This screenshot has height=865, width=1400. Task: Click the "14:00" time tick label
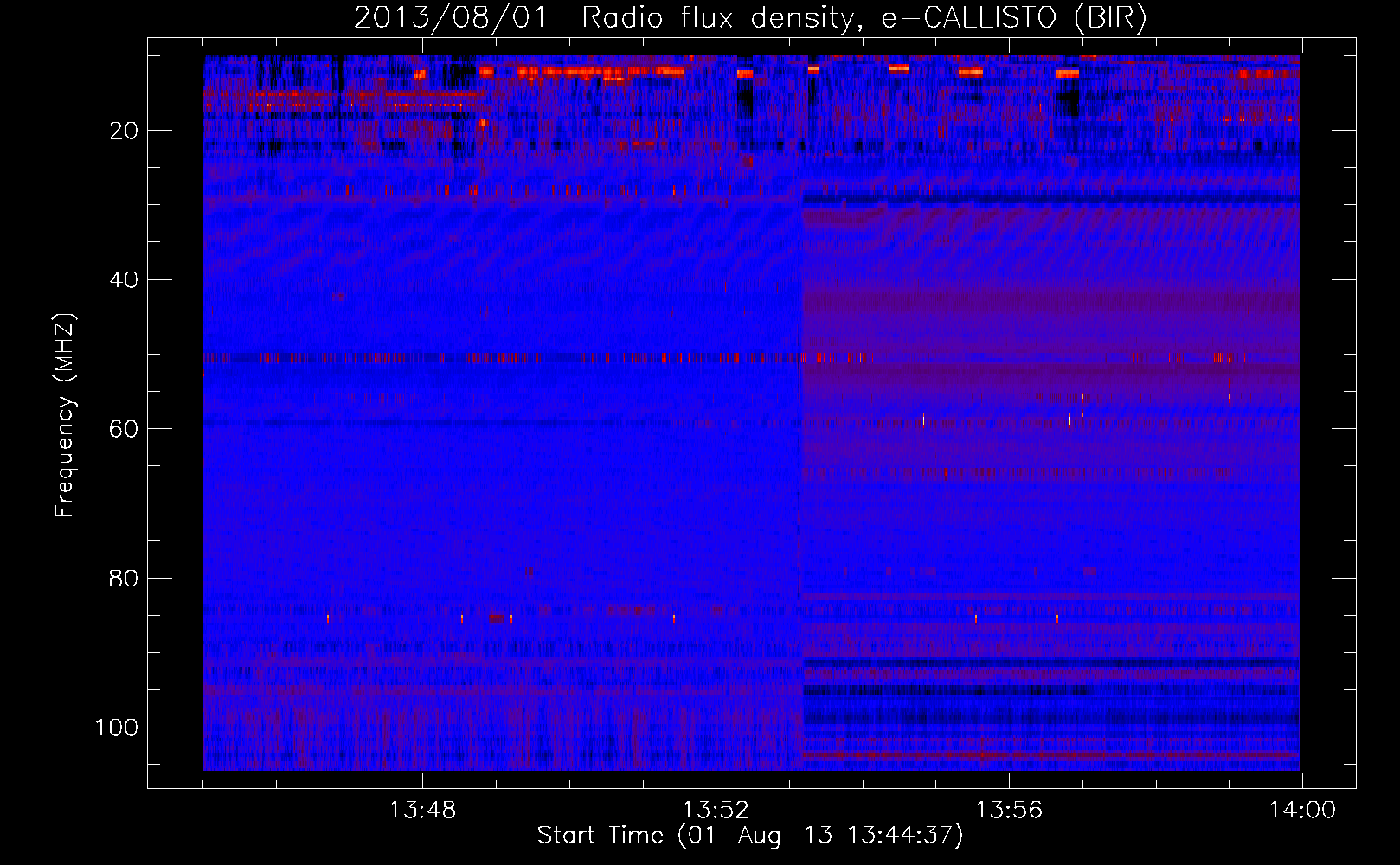[1302, 811]
